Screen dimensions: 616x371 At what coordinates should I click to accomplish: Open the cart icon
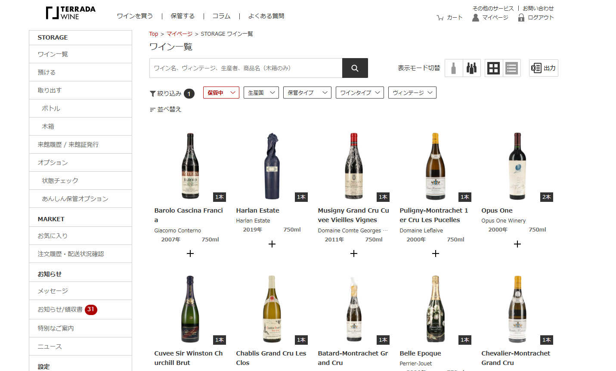[440, 18]
